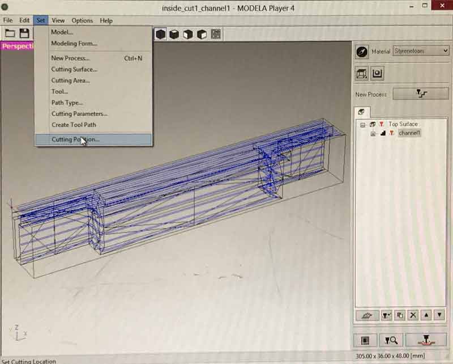
Task: Select the surface tab above process tree
Action: click(x=361, y=112)
